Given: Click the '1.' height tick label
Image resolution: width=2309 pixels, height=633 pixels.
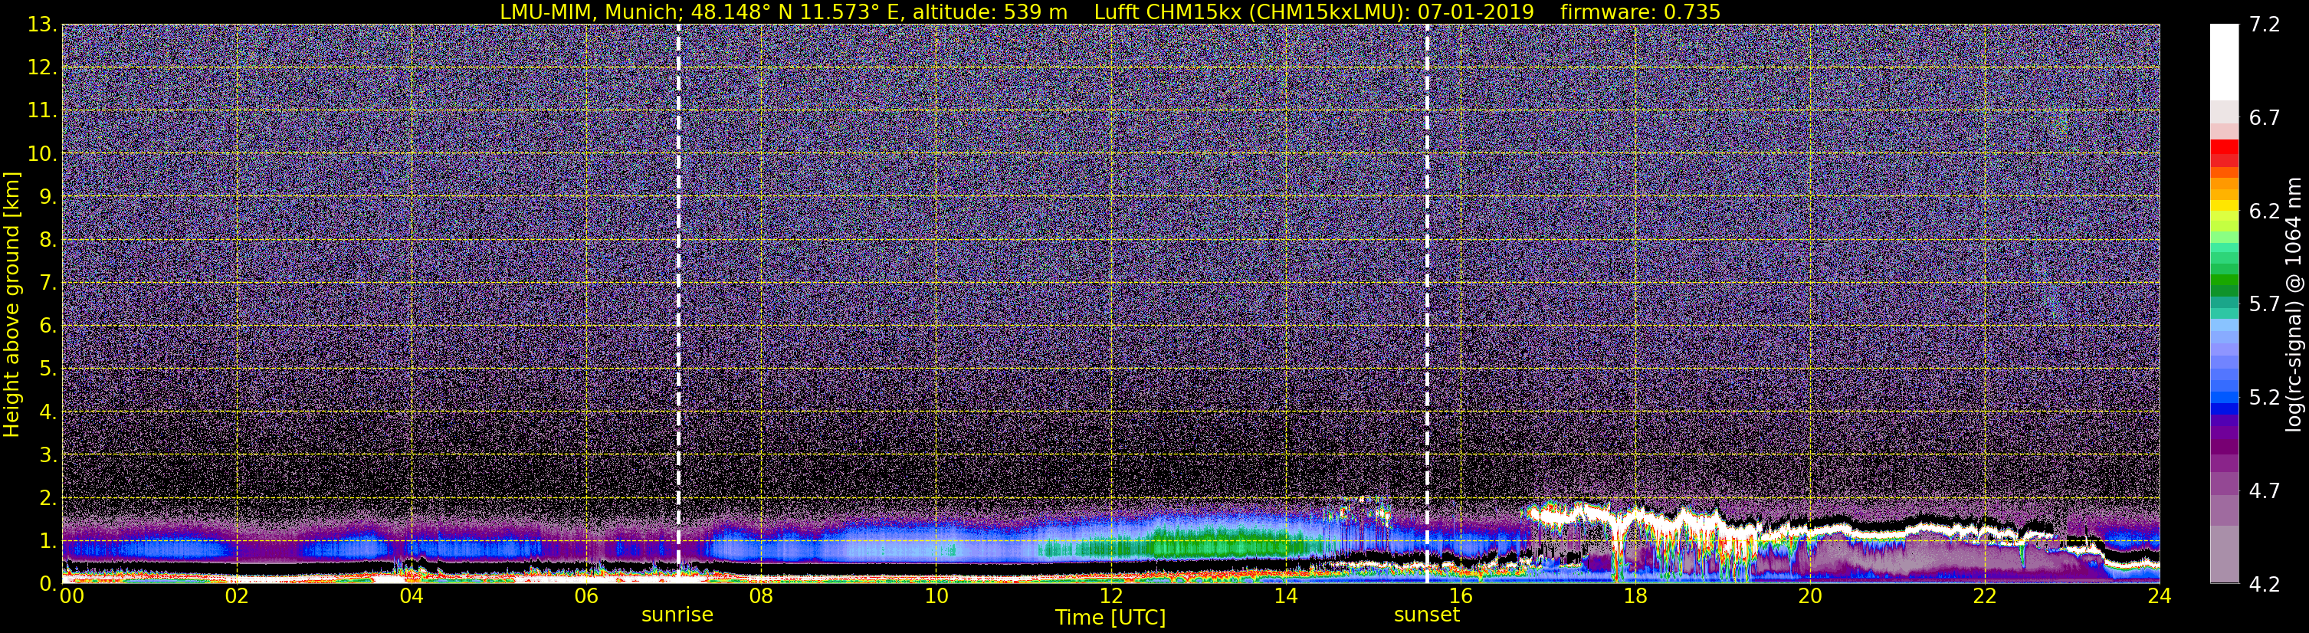Looking at the screenshot, I should 48,540.
